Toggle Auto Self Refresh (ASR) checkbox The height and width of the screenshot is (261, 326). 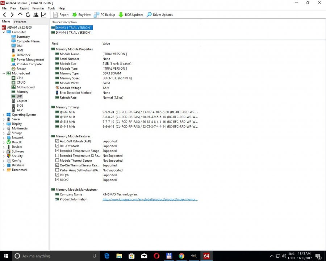click(x=57, y=141)
